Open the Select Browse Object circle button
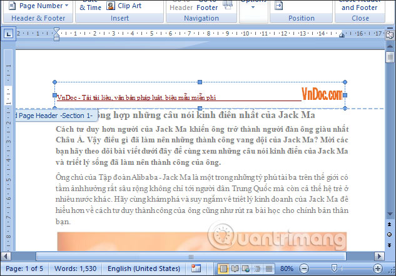The width and height of the screenshot is (396, 276). coord(390,234)
